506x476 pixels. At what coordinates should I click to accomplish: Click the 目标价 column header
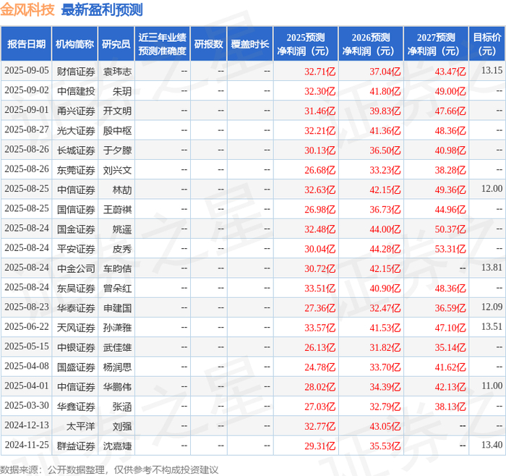pos(486,44)
